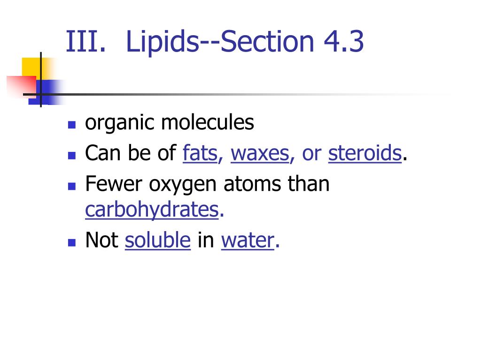The height and width of the screenshot is (360, 481).
Task: Click the 'Fewer oxygen atoms than' text
Action: (x=207, y=184)
